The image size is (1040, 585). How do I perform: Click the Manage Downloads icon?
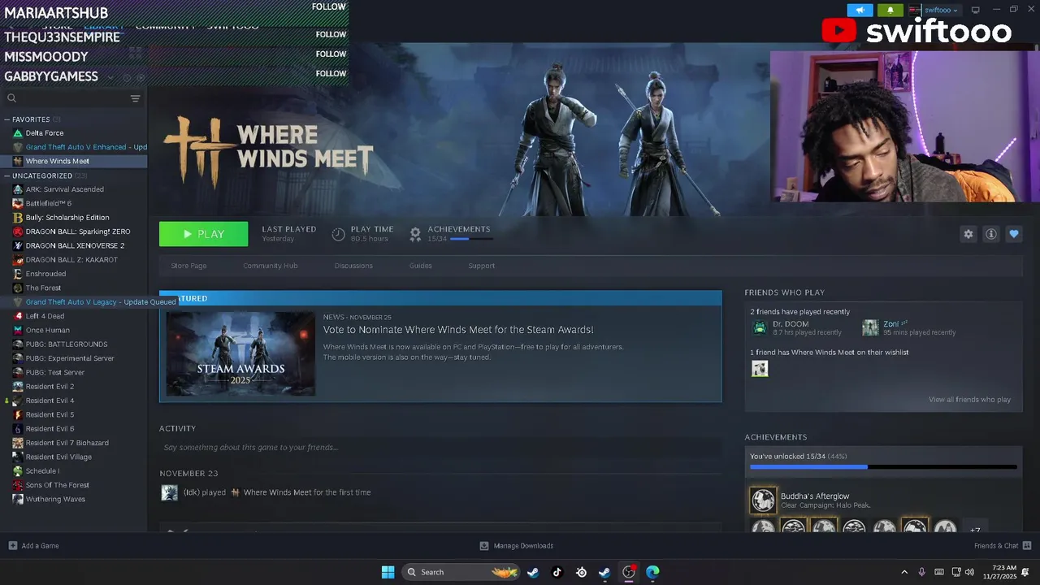click(484, 545)
